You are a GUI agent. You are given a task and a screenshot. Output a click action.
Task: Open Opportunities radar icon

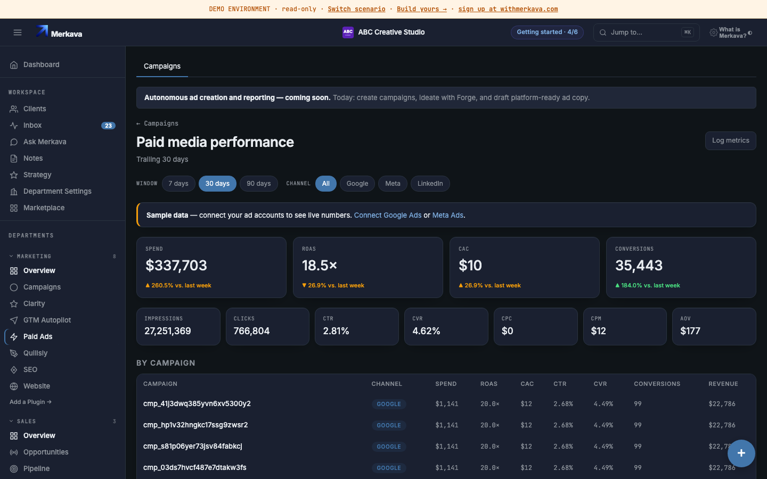14,452
